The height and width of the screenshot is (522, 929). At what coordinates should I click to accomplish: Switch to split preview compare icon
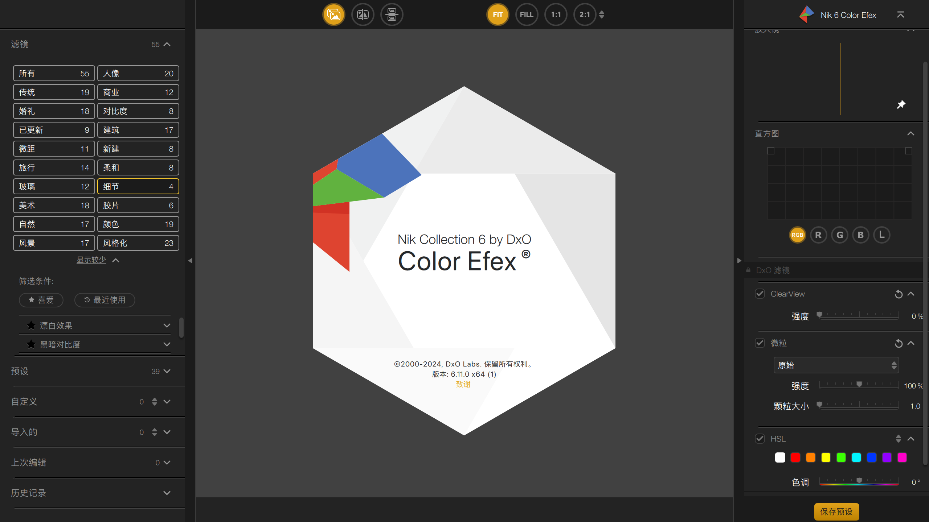tap(363, 14)
